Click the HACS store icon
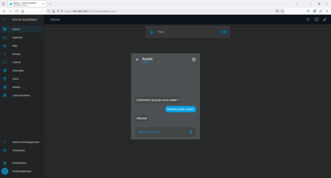This screenshot has width=331, height=178. (x=5, y=79)
